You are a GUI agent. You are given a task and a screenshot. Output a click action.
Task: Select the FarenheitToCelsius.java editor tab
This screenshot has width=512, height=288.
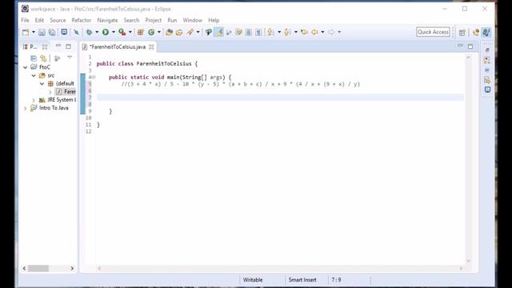click(x=118, y=47)
